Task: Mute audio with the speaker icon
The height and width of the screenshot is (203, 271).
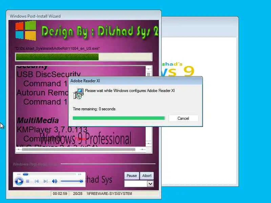Action: [x=55, y=181]
